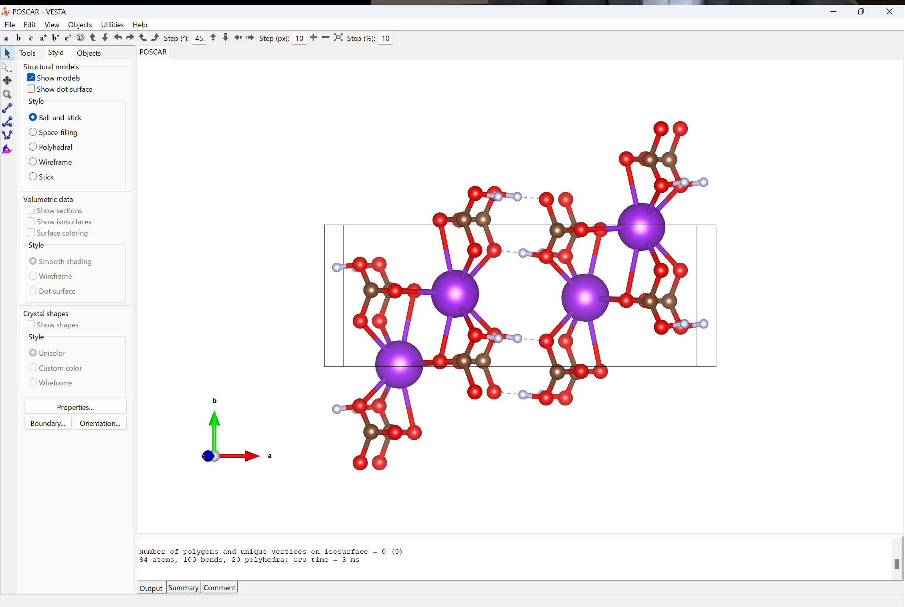Viewport: 905px width, 607px height.
Task: Open the Utilities menu
Action: coord(112,25)
